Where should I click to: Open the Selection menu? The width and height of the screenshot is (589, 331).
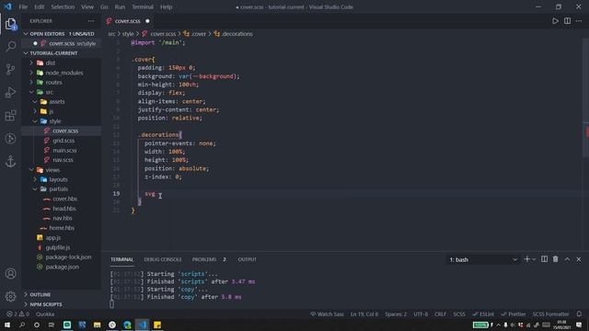(63, 6)
